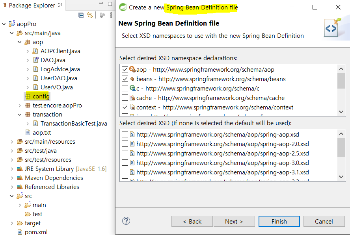Collapse the transaction package node
This screenshot has height=235, width=350.
(x=20, y=115)
